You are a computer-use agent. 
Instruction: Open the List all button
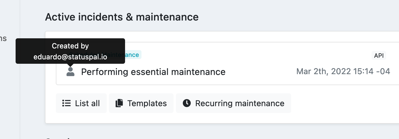81,103
